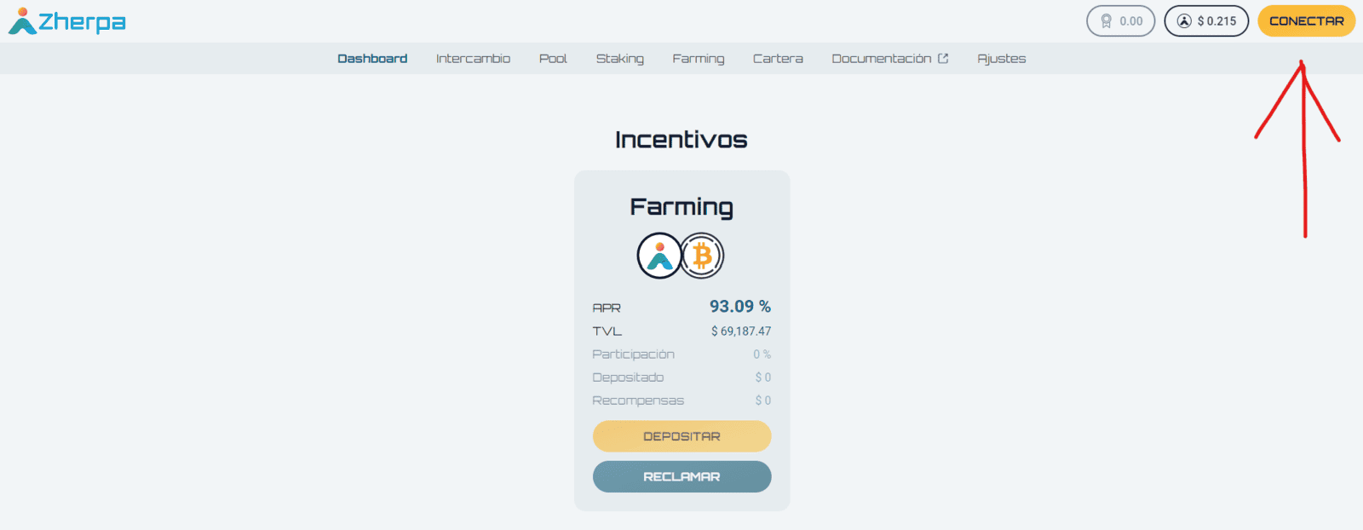The image size is (1363, 530).
Task: Click the rewards medal icon
Action: [1106, 21]
